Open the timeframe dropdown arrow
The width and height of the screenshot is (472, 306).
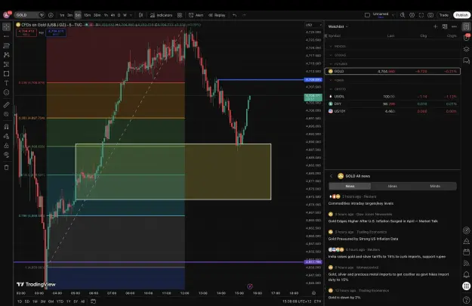131,15
